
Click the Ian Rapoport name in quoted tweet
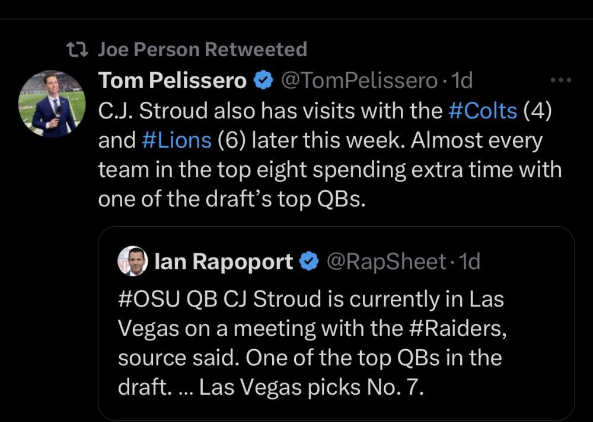coord(224,262)
